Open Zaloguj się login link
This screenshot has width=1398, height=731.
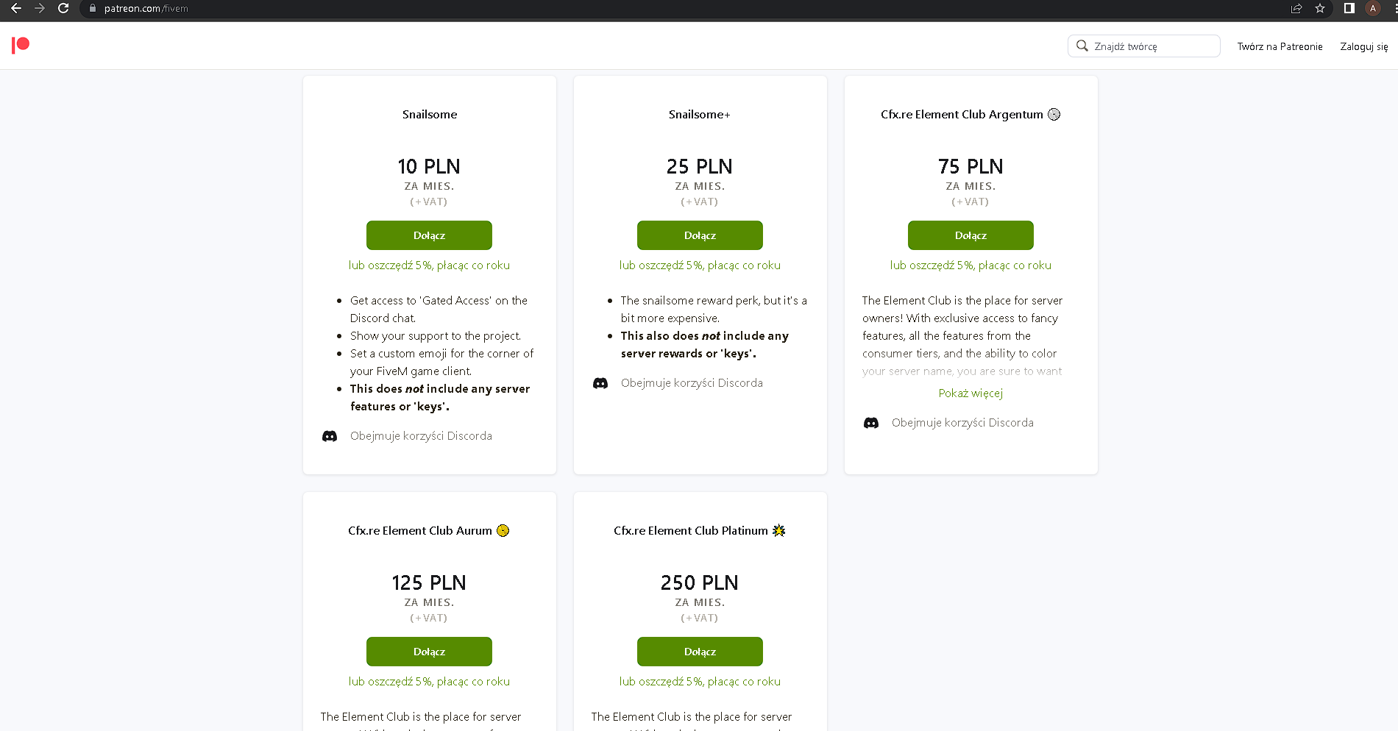[1363, 46]
